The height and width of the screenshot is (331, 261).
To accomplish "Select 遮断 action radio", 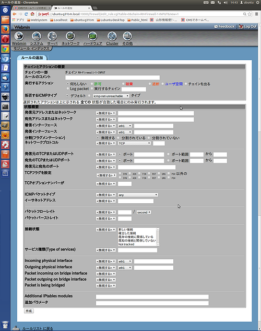I will (149, 84).
